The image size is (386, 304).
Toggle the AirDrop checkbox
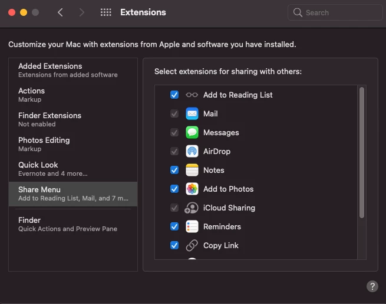click(174, 151)
